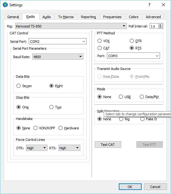
Task: Open the Frequencies tab
Action: coord(112,17)
